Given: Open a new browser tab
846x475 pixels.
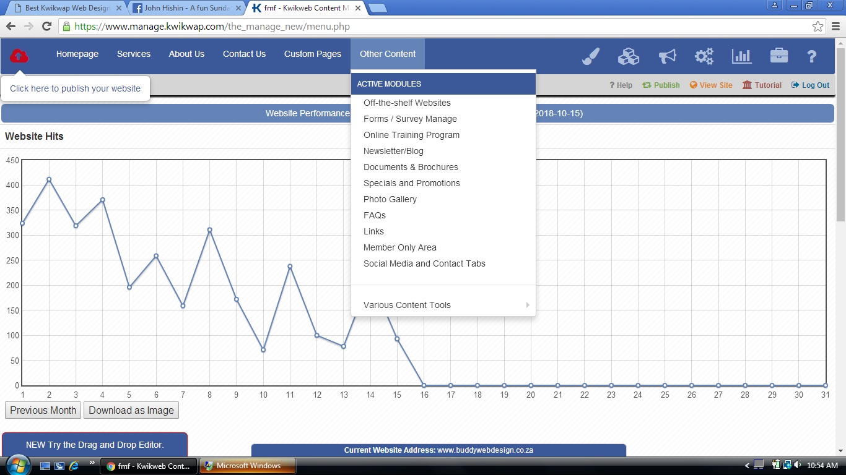Looking at the screenshot, I should click(x=377, y=8).
